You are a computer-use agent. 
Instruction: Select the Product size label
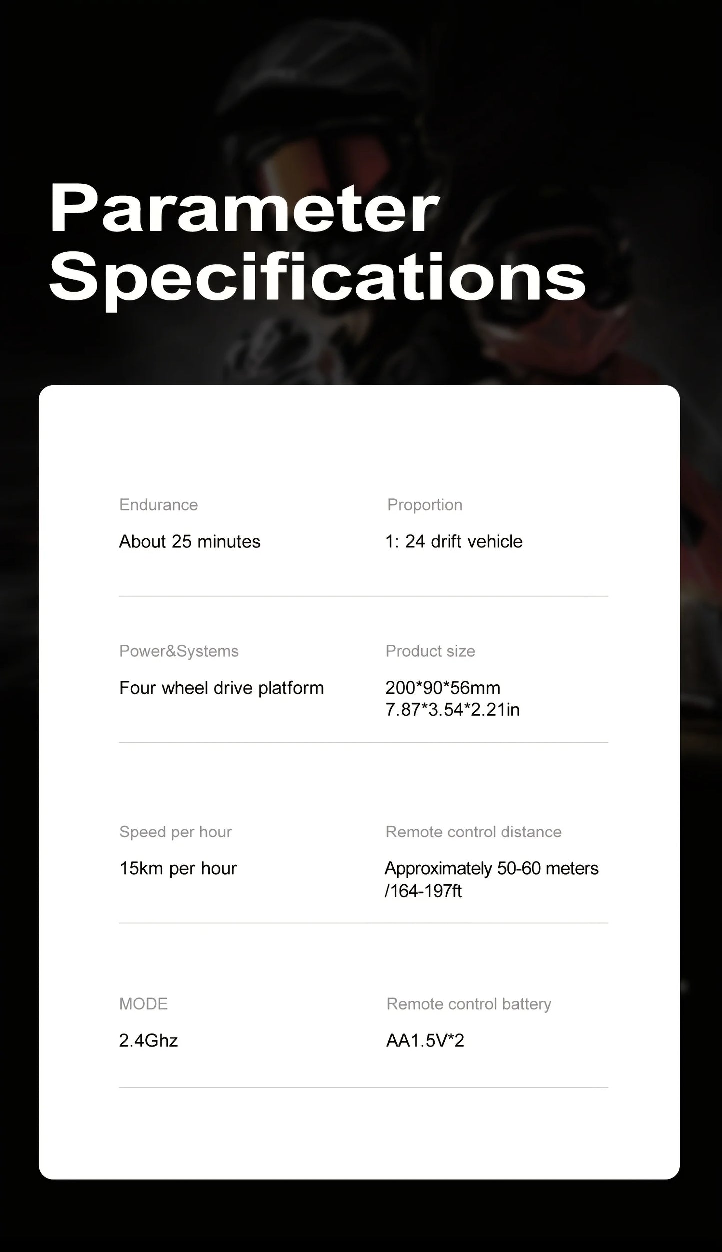(430, 651)
